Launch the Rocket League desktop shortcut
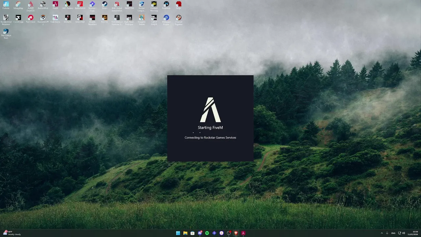This screenshot has width=421, height=237. click(x=141, y=6)
